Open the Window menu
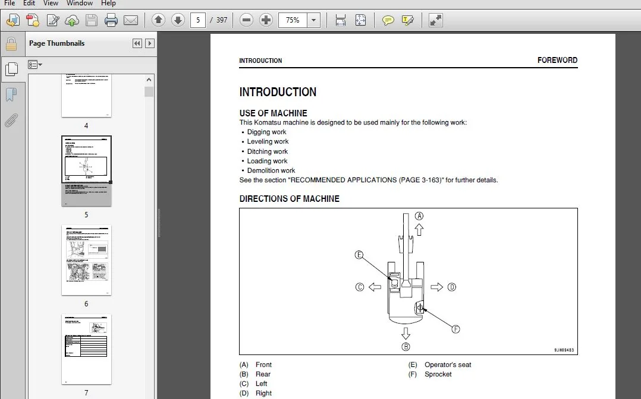Viewport: 641px width, 399px height. (79, 4)
